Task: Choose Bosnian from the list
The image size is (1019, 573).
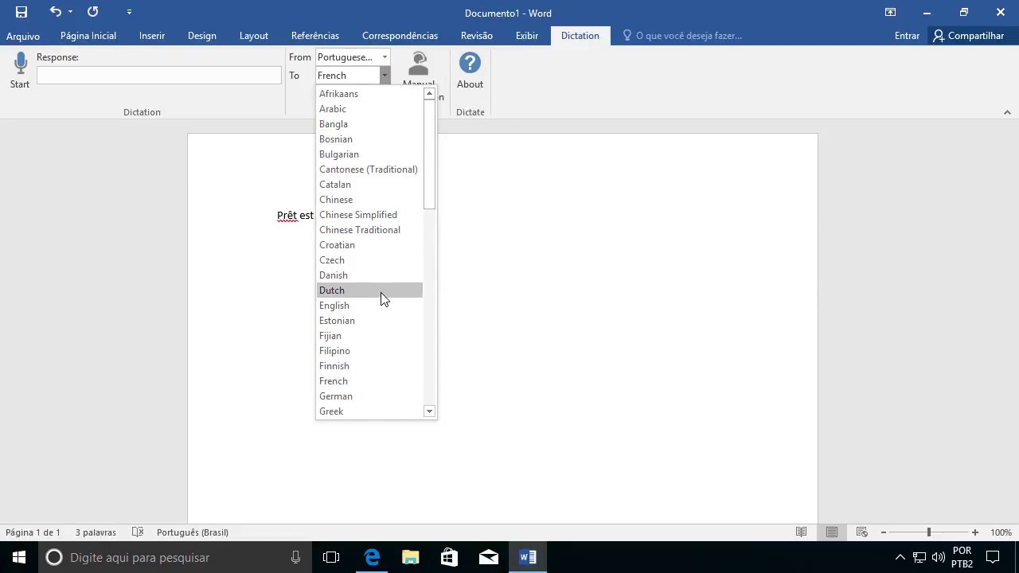Action: pos(369,139)
